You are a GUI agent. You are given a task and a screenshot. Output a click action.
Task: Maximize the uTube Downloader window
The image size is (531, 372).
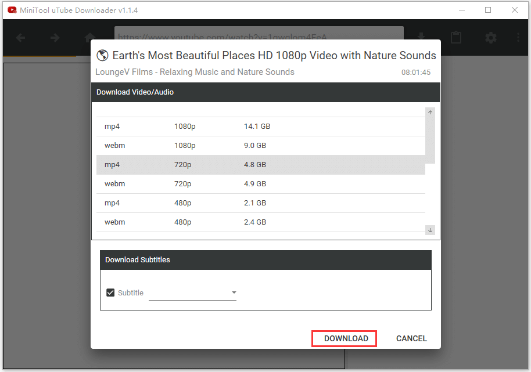(488, 10)
